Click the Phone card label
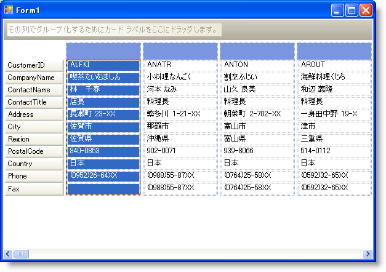386x272 pixels. point(34,176)
